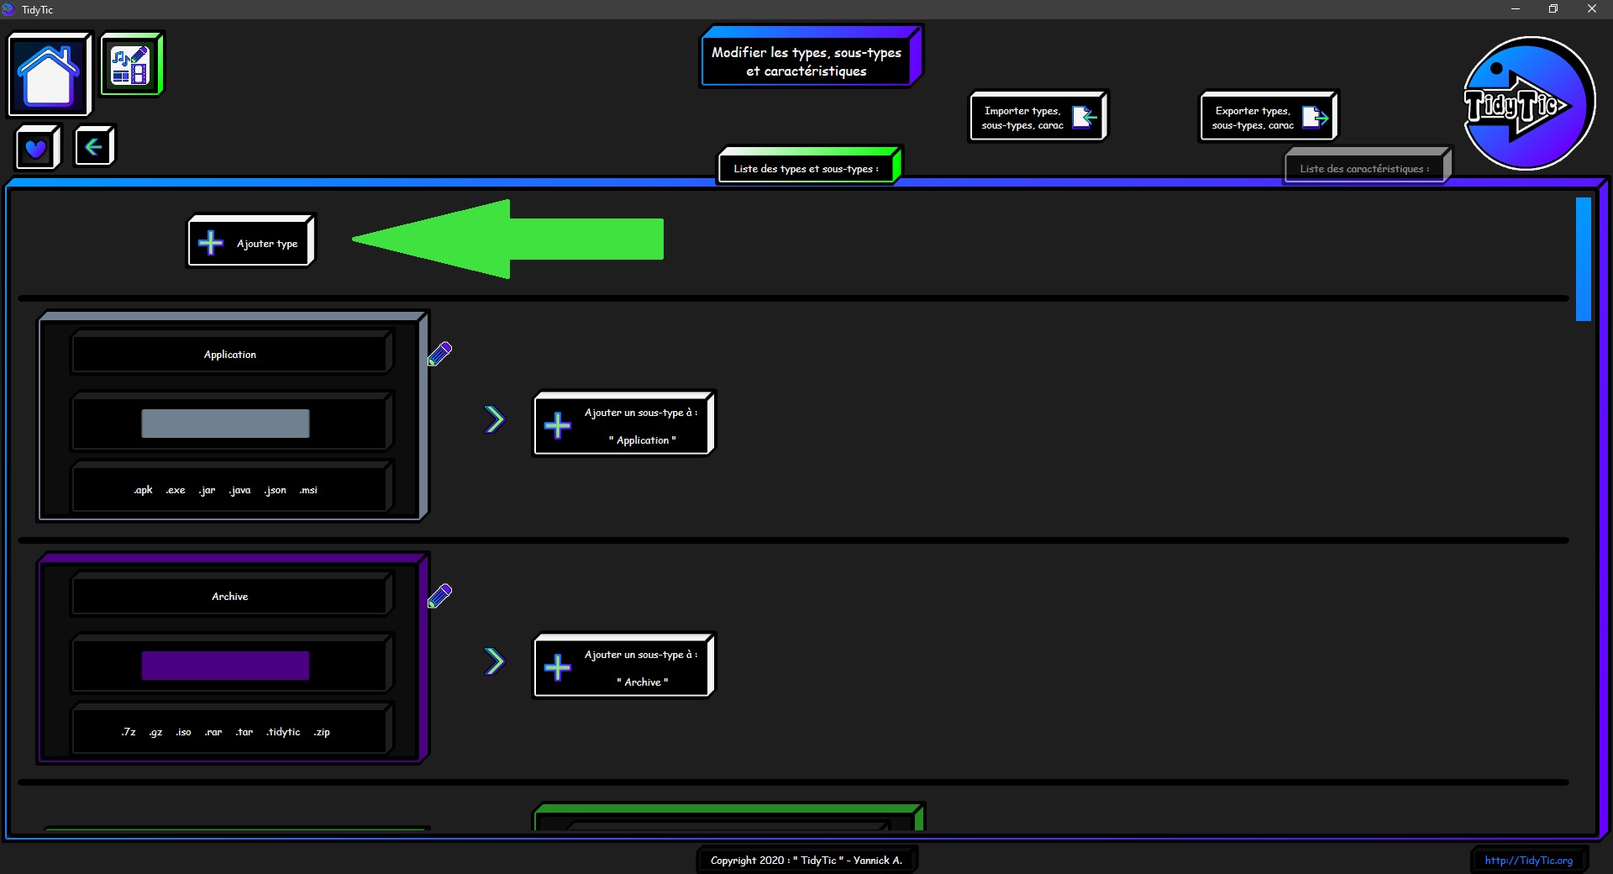Click the blue vertical scrollbar thumb
Image resolution: width=1613 pixels, height=874 pixels.
pyautogui.click(x=1584, y=259)
